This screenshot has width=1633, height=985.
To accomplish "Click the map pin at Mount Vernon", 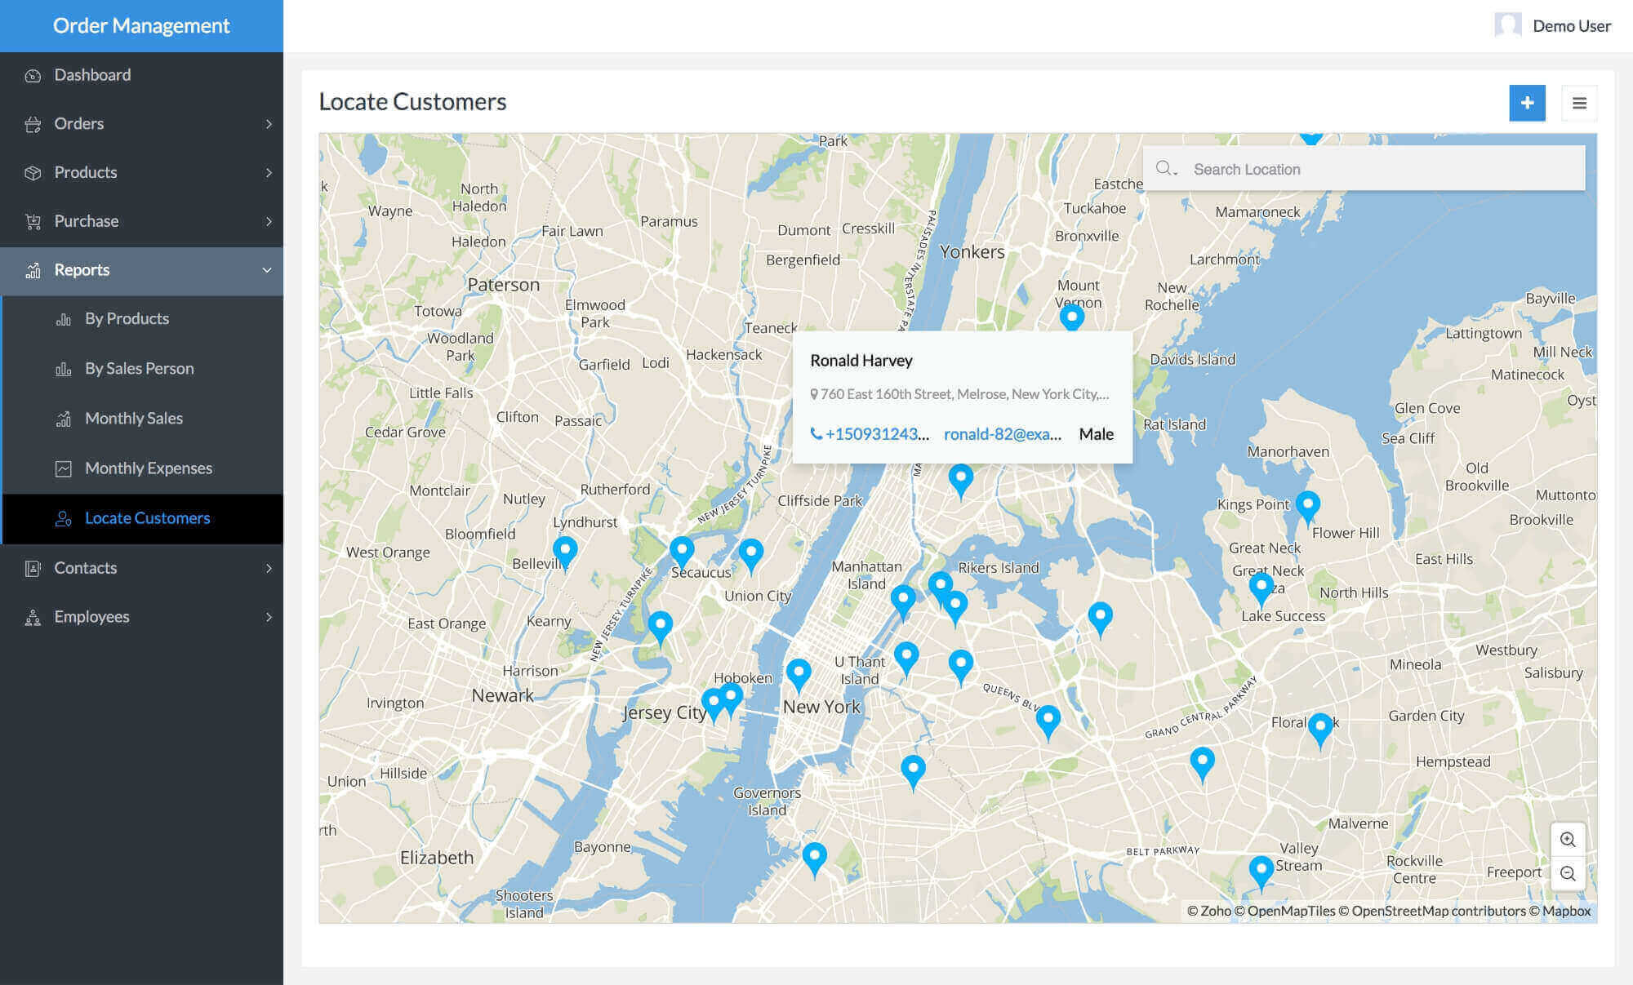I will click(1071, 317).
